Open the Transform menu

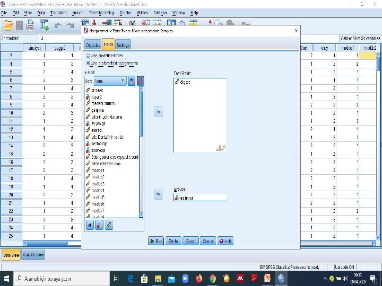click(58, 13)
